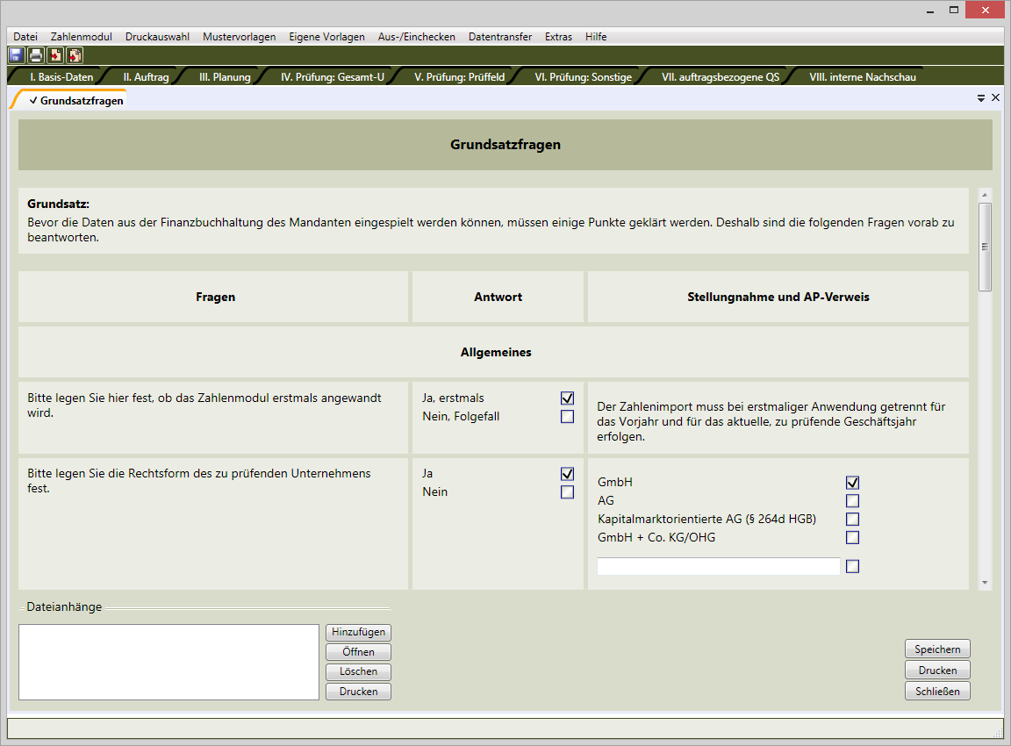This screenshot has width=1011, height=746.
Task: Open the Zahlenmodul menu
Action: click(81, 37)
